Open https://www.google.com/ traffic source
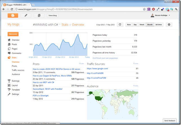 (x=98, y=69)
